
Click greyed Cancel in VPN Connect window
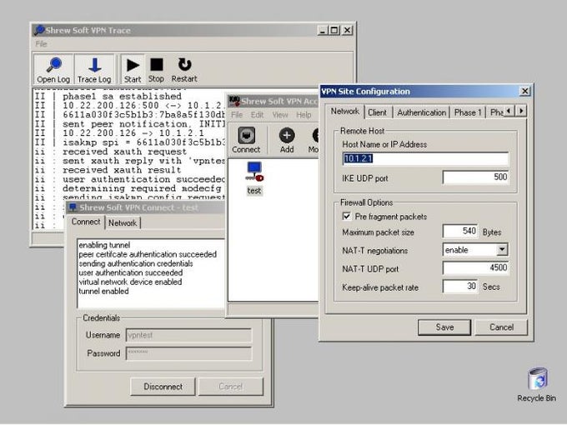(231, 387)
